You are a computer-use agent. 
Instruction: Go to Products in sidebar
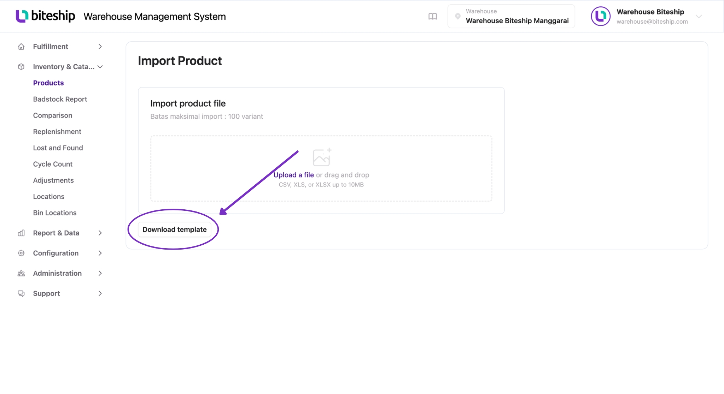pyautogui.click(x=48, y=83)
